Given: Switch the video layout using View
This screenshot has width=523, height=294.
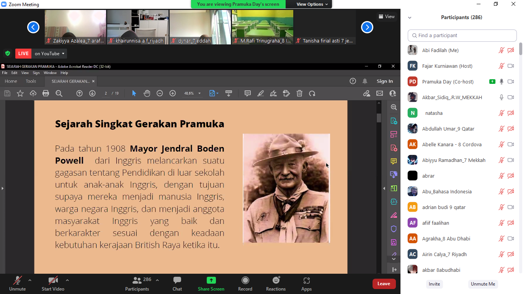Looking at the screenshot, I should (x=386, y=16).
